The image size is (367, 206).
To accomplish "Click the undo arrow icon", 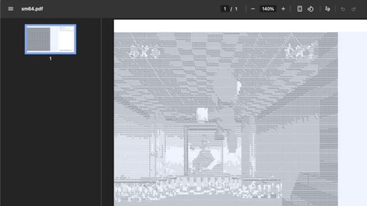I will click(343, 9).
